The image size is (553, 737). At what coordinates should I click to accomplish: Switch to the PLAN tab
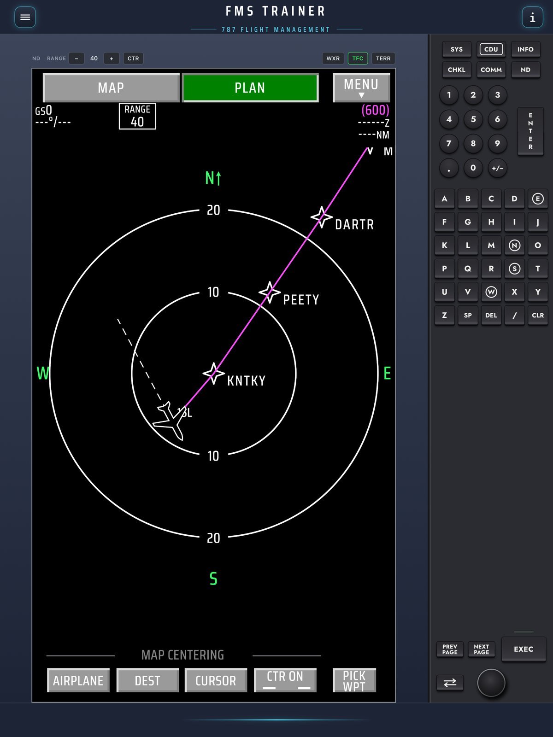pos(250,88)
